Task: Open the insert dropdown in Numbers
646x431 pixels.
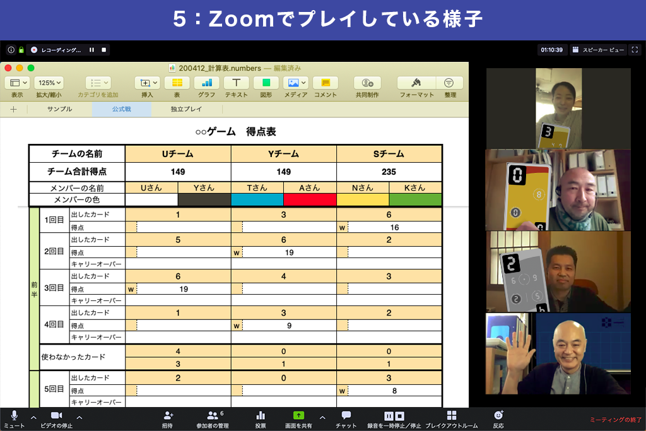Action: click(147, 83)
